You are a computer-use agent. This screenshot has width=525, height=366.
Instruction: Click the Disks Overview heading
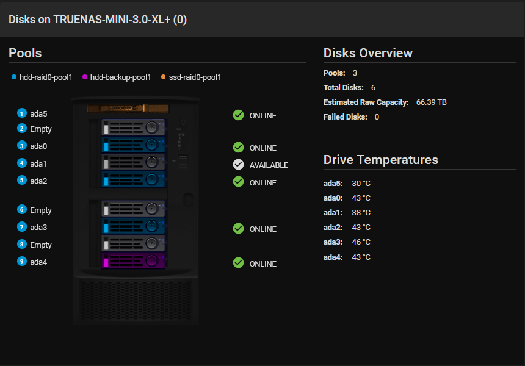click(368, 53)
